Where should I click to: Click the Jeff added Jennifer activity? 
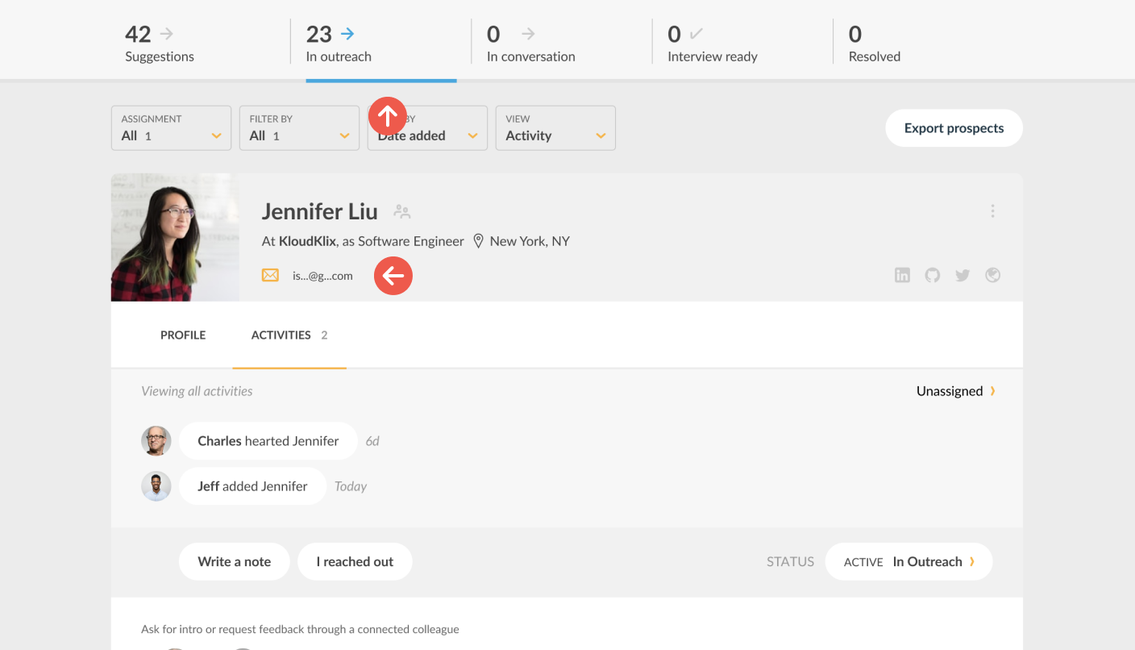pos(252,486)
